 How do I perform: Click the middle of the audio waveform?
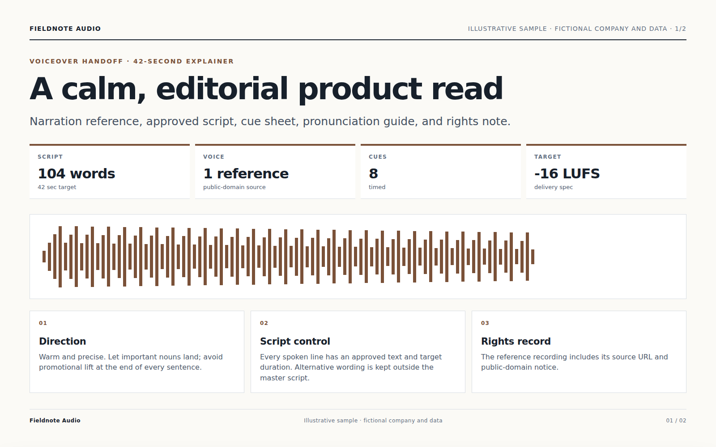coord(289,257)
